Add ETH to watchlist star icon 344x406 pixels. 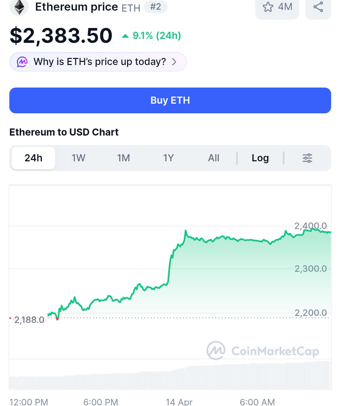[x=268, y=7]
